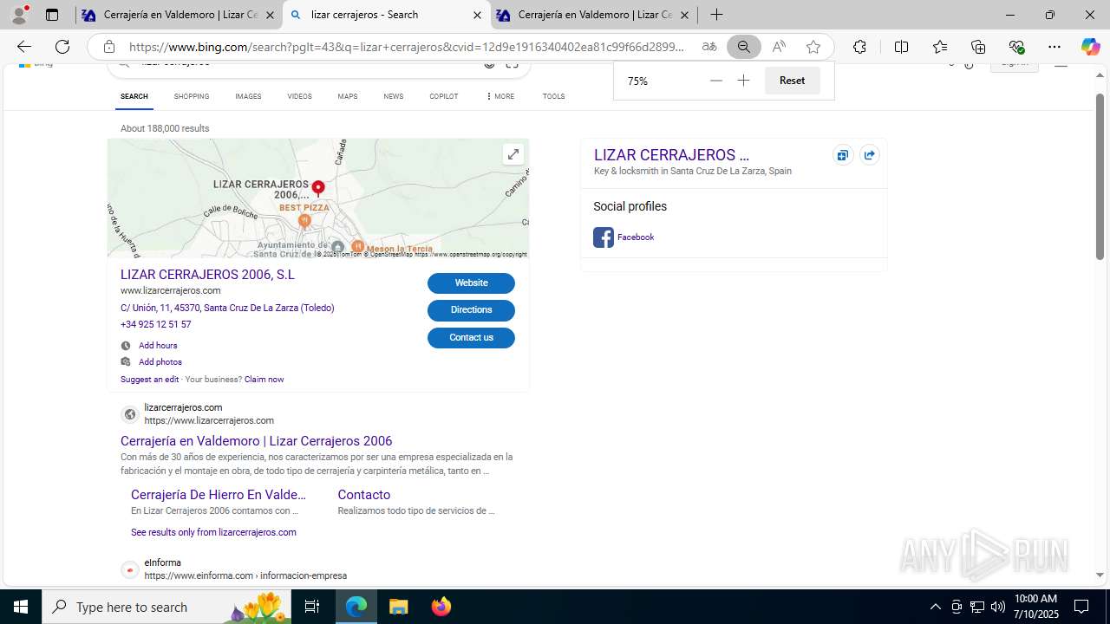Image resolution: width=1110 pixels, height=624 pixels.
Task: Switch to NEWS results tab
Action: pyautogui.click(x=394, y=96)
